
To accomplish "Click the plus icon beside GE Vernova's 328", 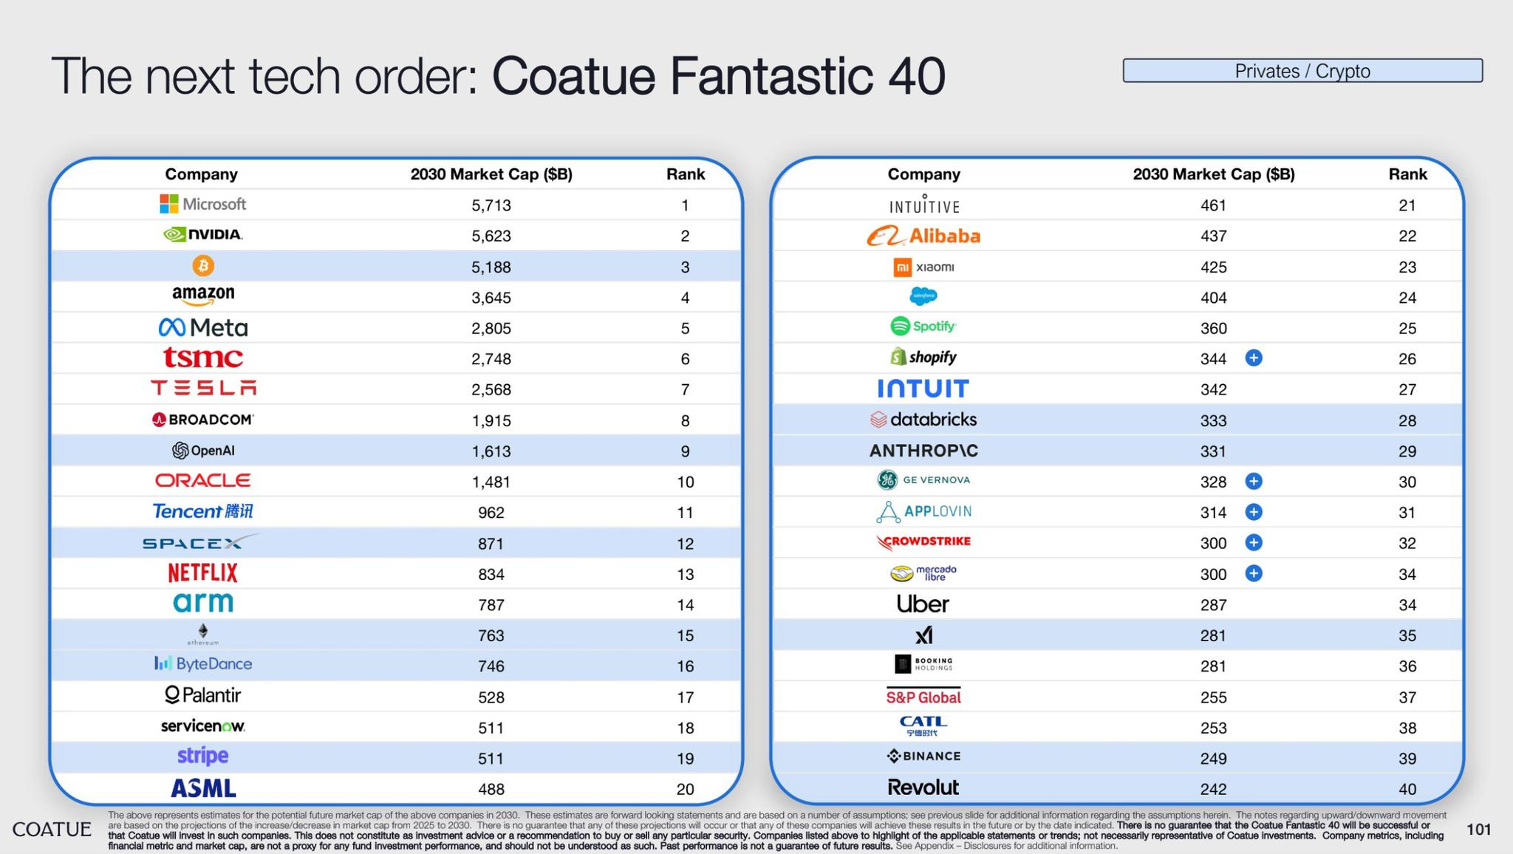I will click(x=1254, y=481).
